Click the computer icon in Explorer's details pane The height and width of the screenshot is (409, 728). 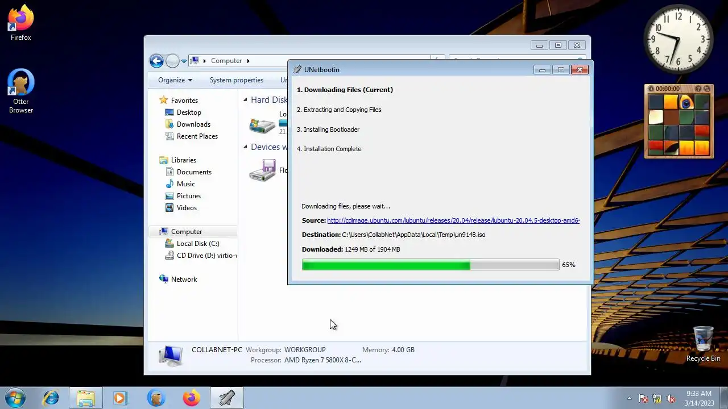tap(170, 355)
